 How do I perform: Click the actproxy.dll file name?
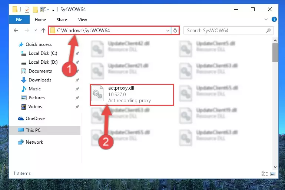(121, 88)
